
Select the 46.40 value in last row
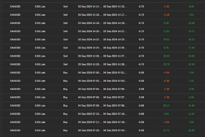(x=191, y=130)
